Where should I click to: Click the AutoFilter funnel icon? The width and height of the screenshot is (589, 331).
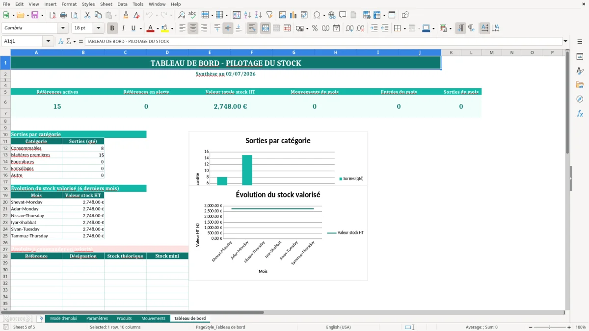269,15
